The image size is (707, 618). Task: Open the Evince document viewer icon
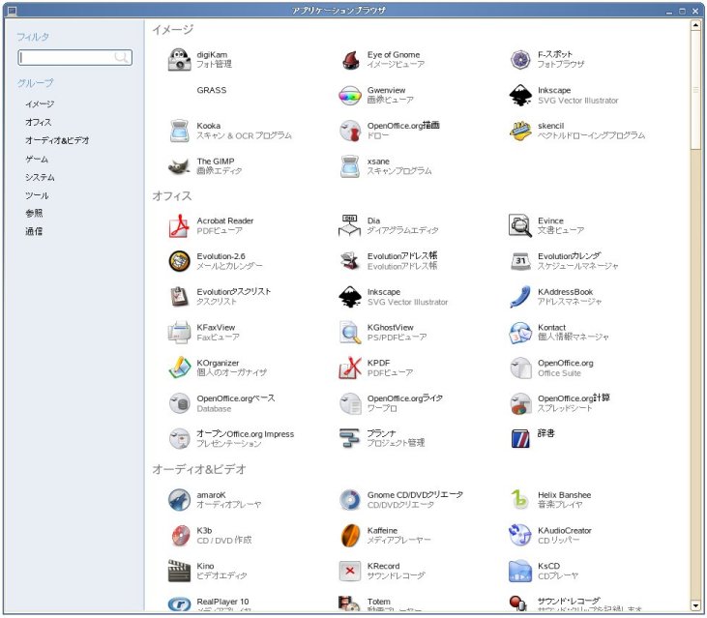520,226
